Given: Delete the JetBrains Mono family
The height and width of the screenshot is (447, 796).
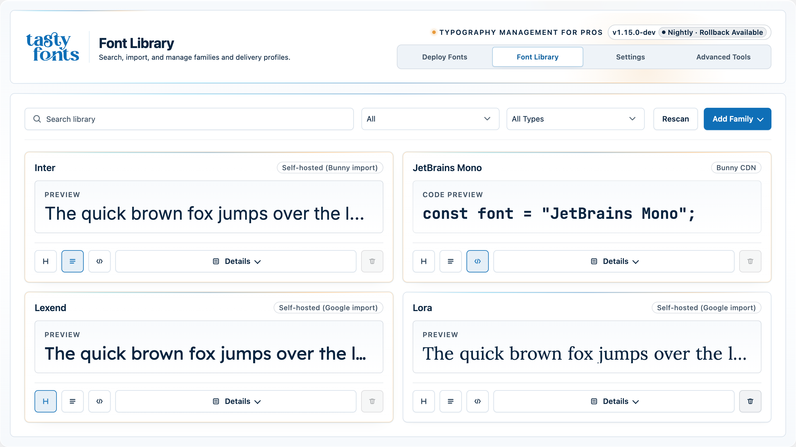Looking at the screenshot, I should 750,261.
